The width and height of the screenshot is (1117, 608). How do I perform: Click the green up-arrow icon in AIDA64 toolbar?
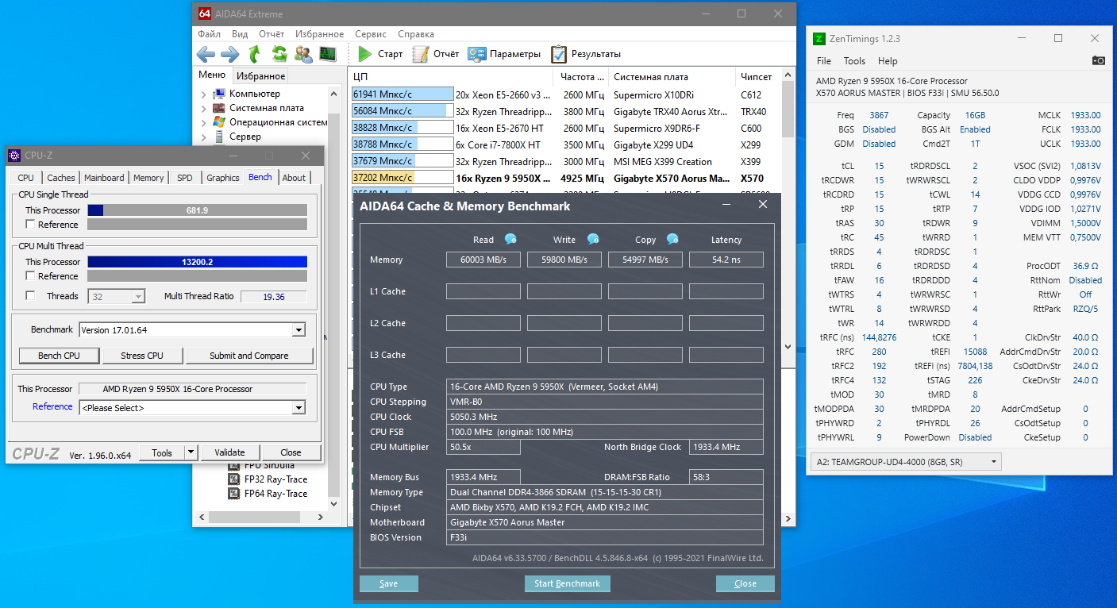coord(254,54)
